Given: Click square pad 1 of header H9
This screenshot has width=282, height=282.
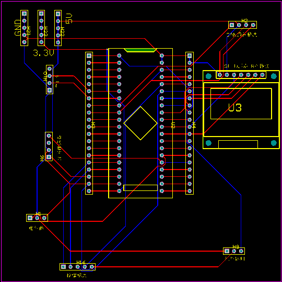Looking at the screenshot, I should click(227, 251).
